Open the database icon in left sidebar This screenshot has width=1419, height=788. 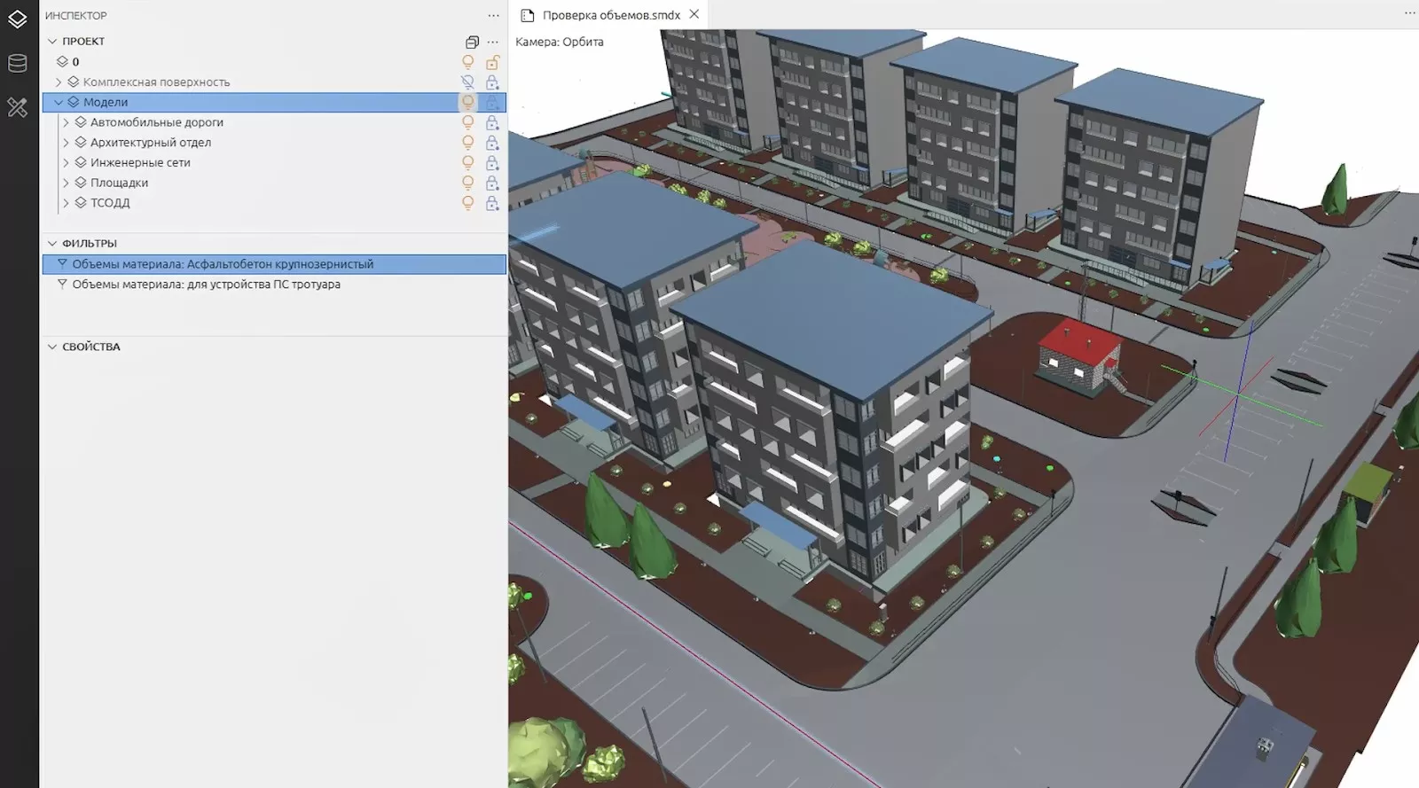pos(18,63)
